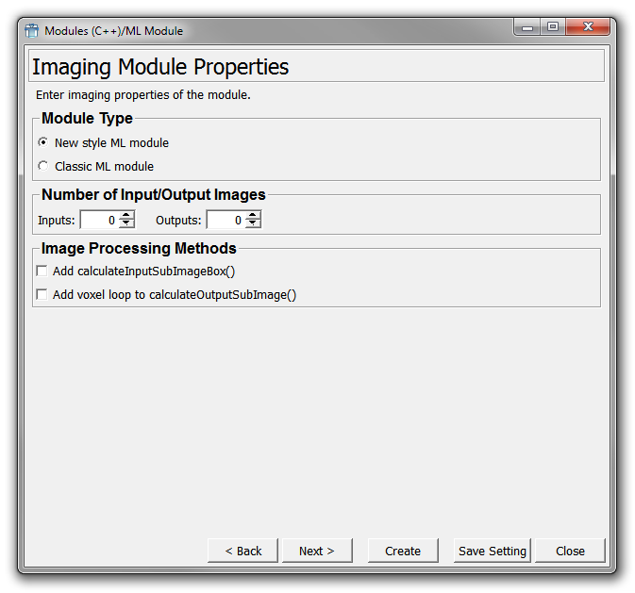The image size is (635, 593).
Task: Increment the Outputs value using up arrow
Action: click(x=253, y=216)
